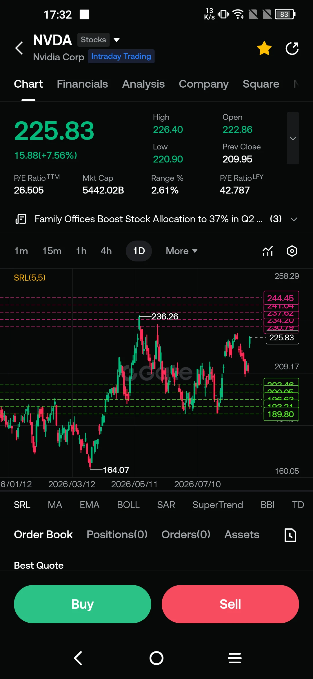This screenshot has width=313, height=679.
Task: Tap the share icon in header
Action: (292, 48)
